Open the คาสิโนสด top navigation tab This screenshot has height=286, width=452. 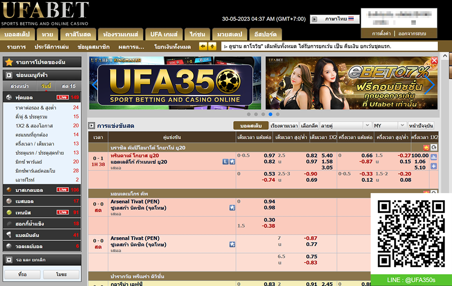pos(78,34)
